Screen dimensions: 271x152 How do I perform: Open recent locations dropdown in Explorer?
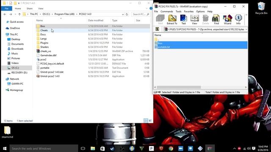pyautogui.click(x=15, y=14)
